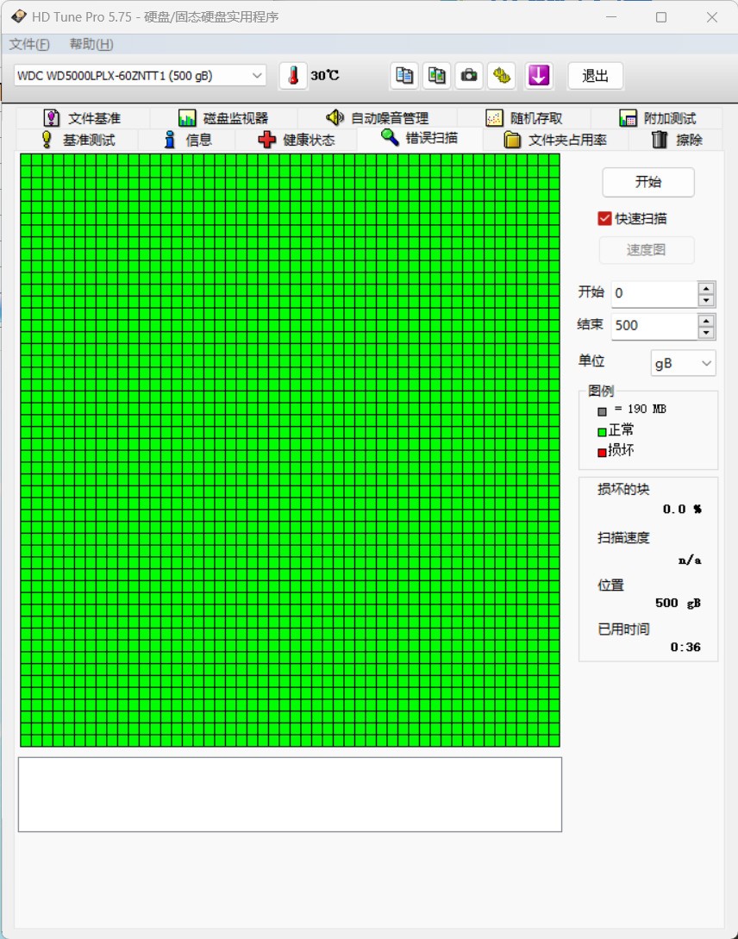Open the WDC WD5000LPLX drive selector dropdown
This screenshot has width=738, height=939.
tap(140, 76)
